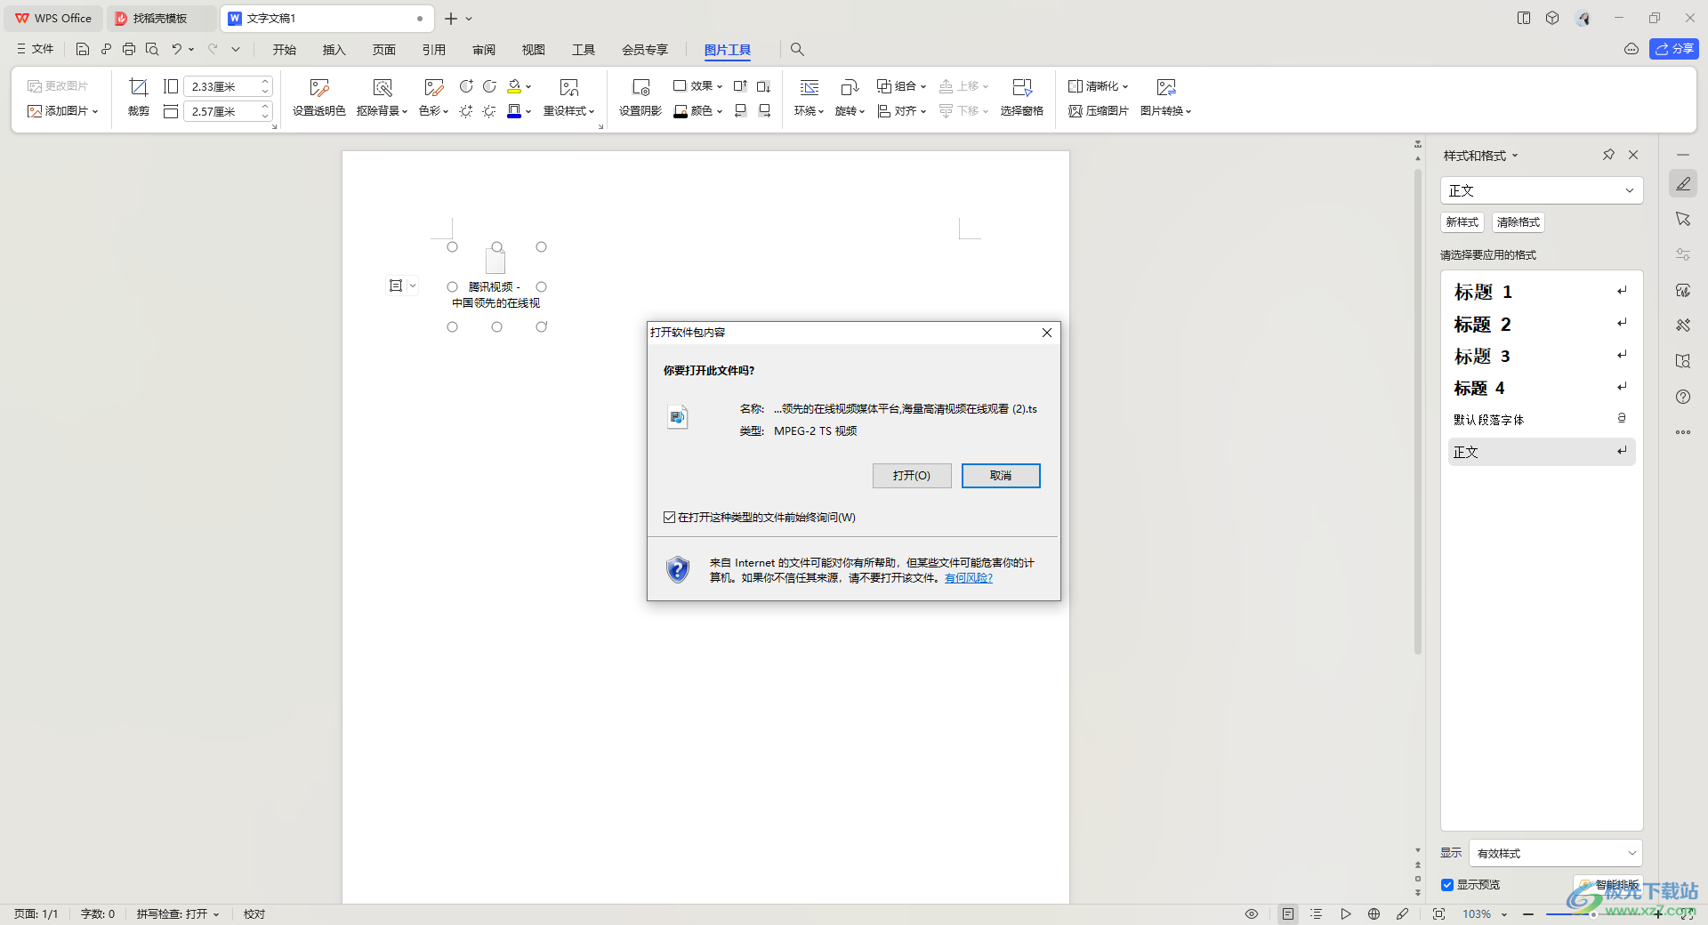Click the picture fill color highlighter swatch
The height and width of the screenshot is (925, 1708).
[x=514, y=86]
